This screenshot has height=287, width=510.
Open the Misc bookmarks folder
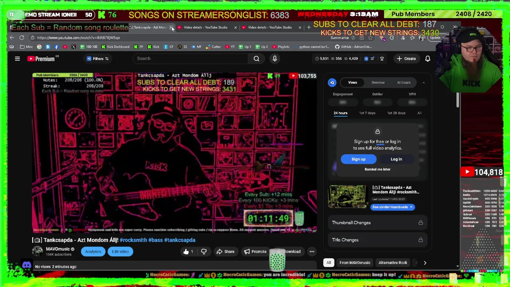coord(26,47)
